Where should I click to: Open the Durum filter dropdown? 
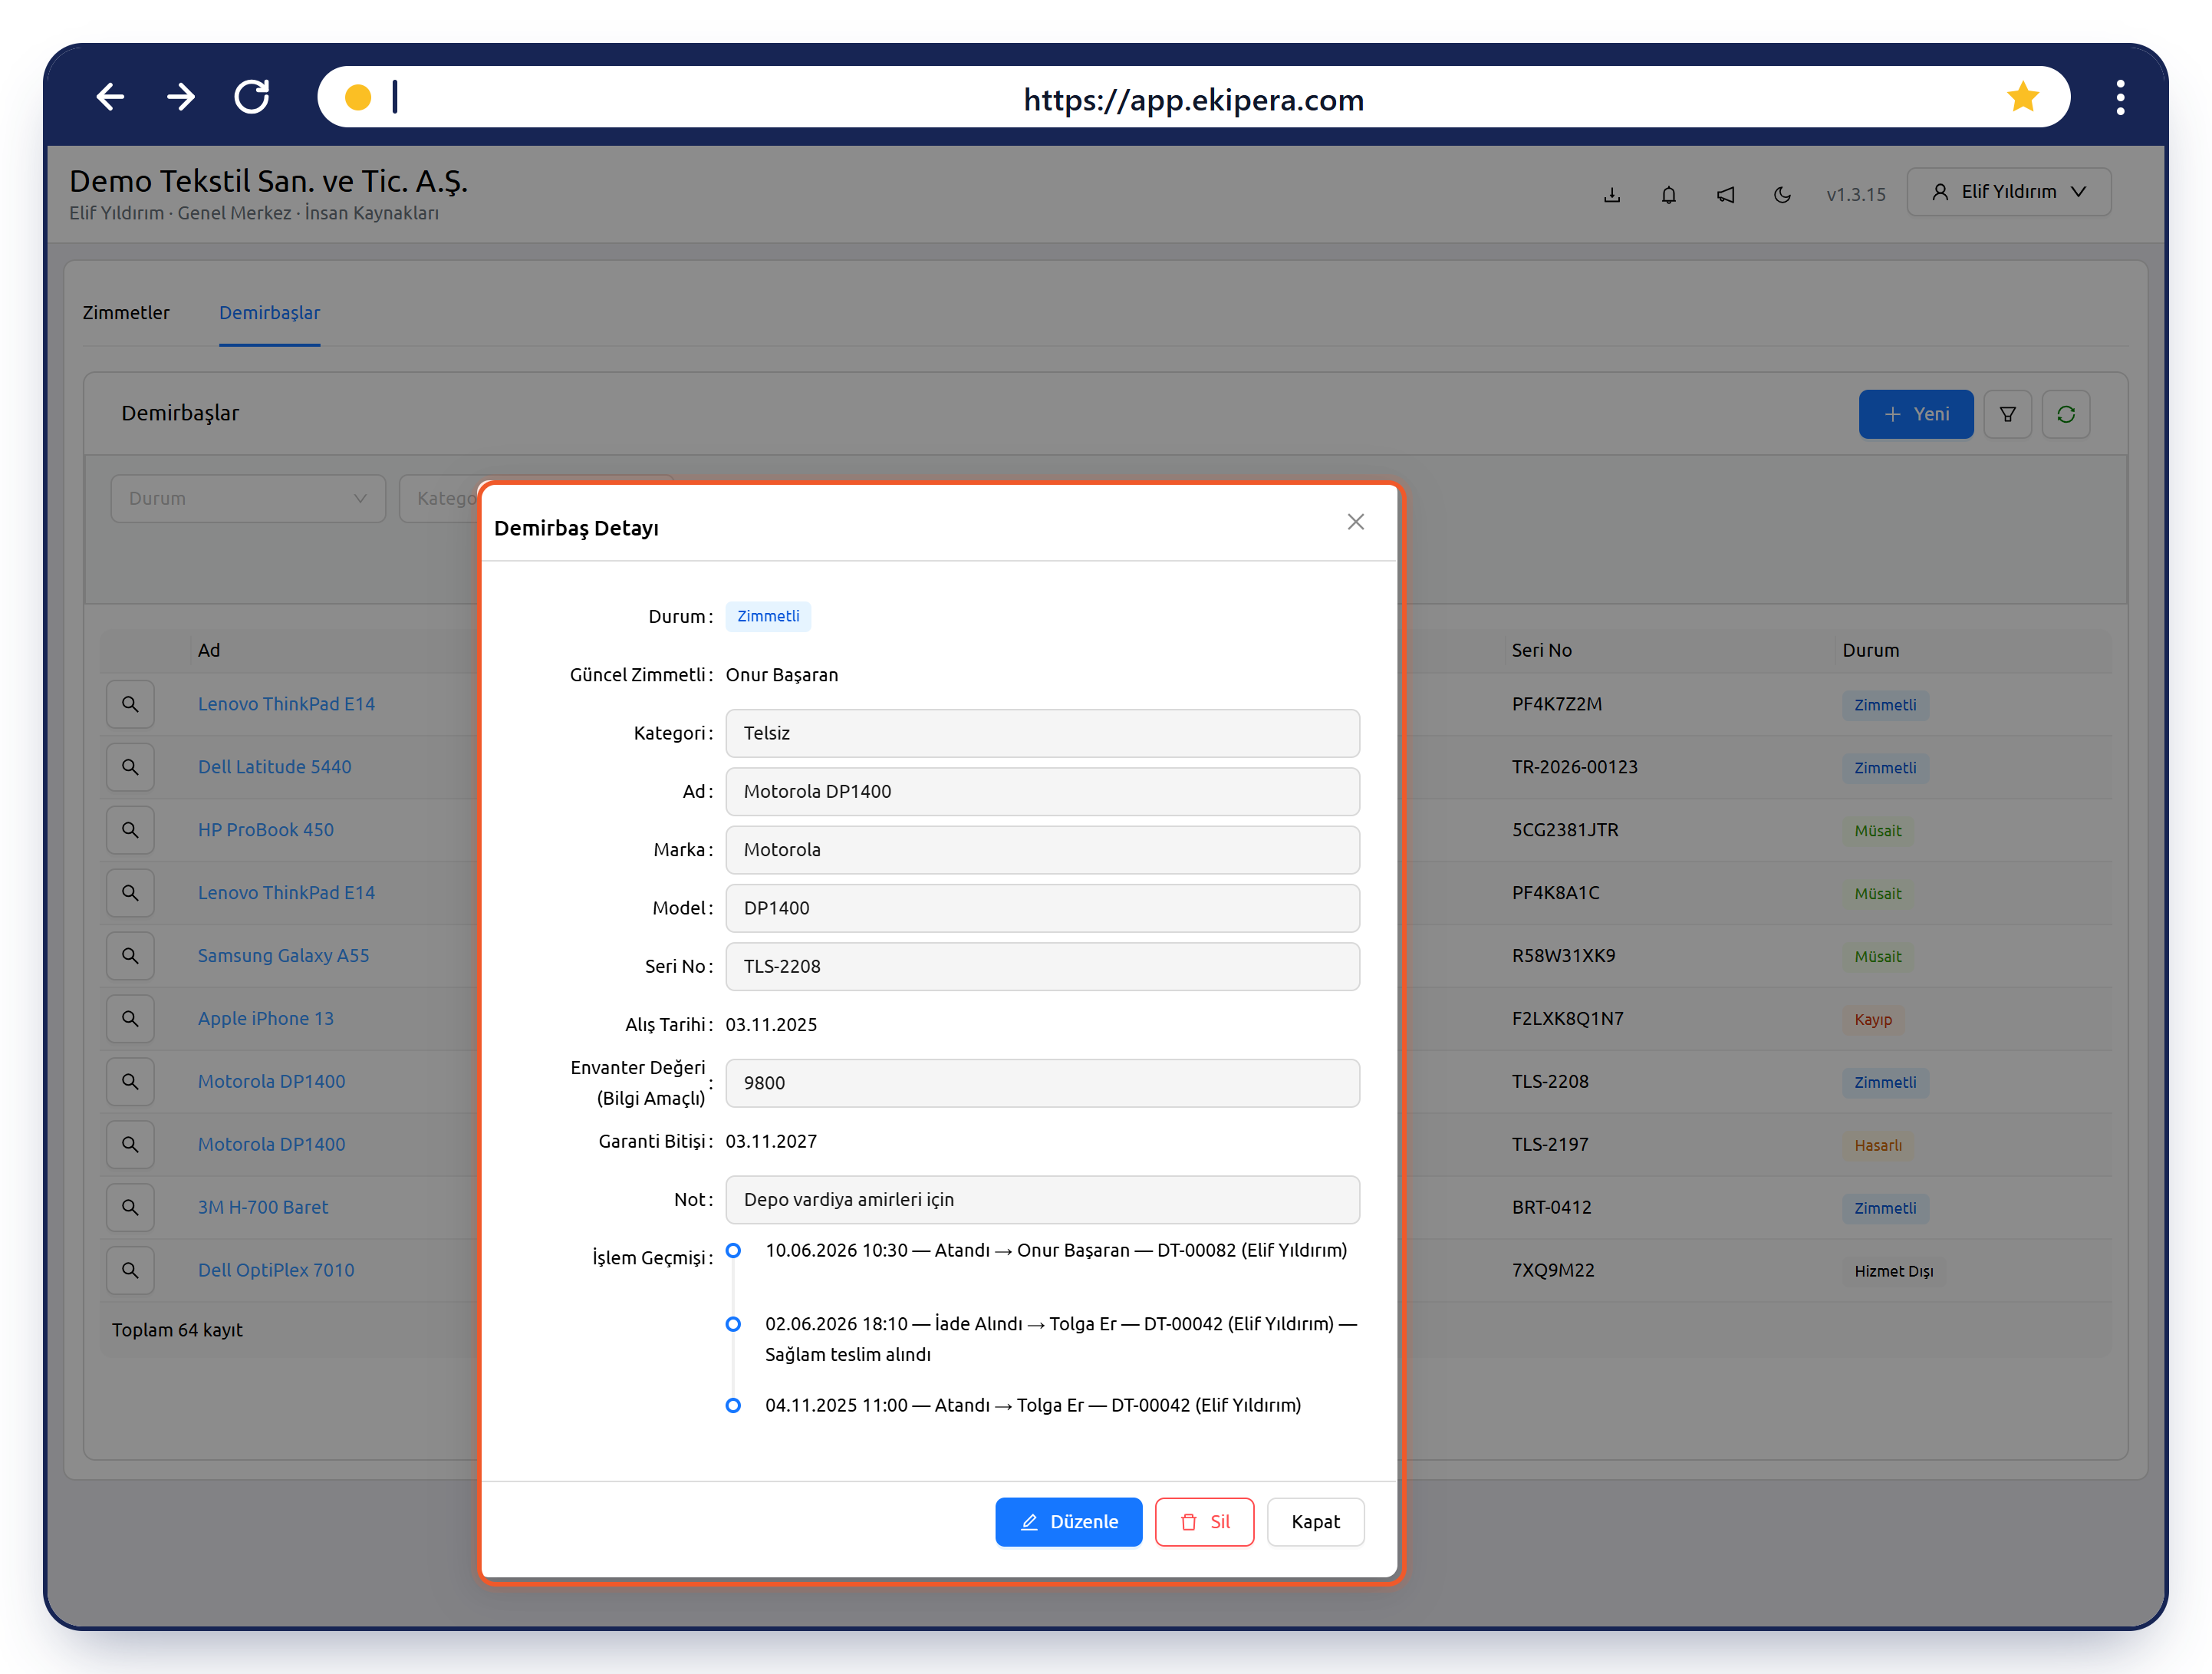(248, 498)
